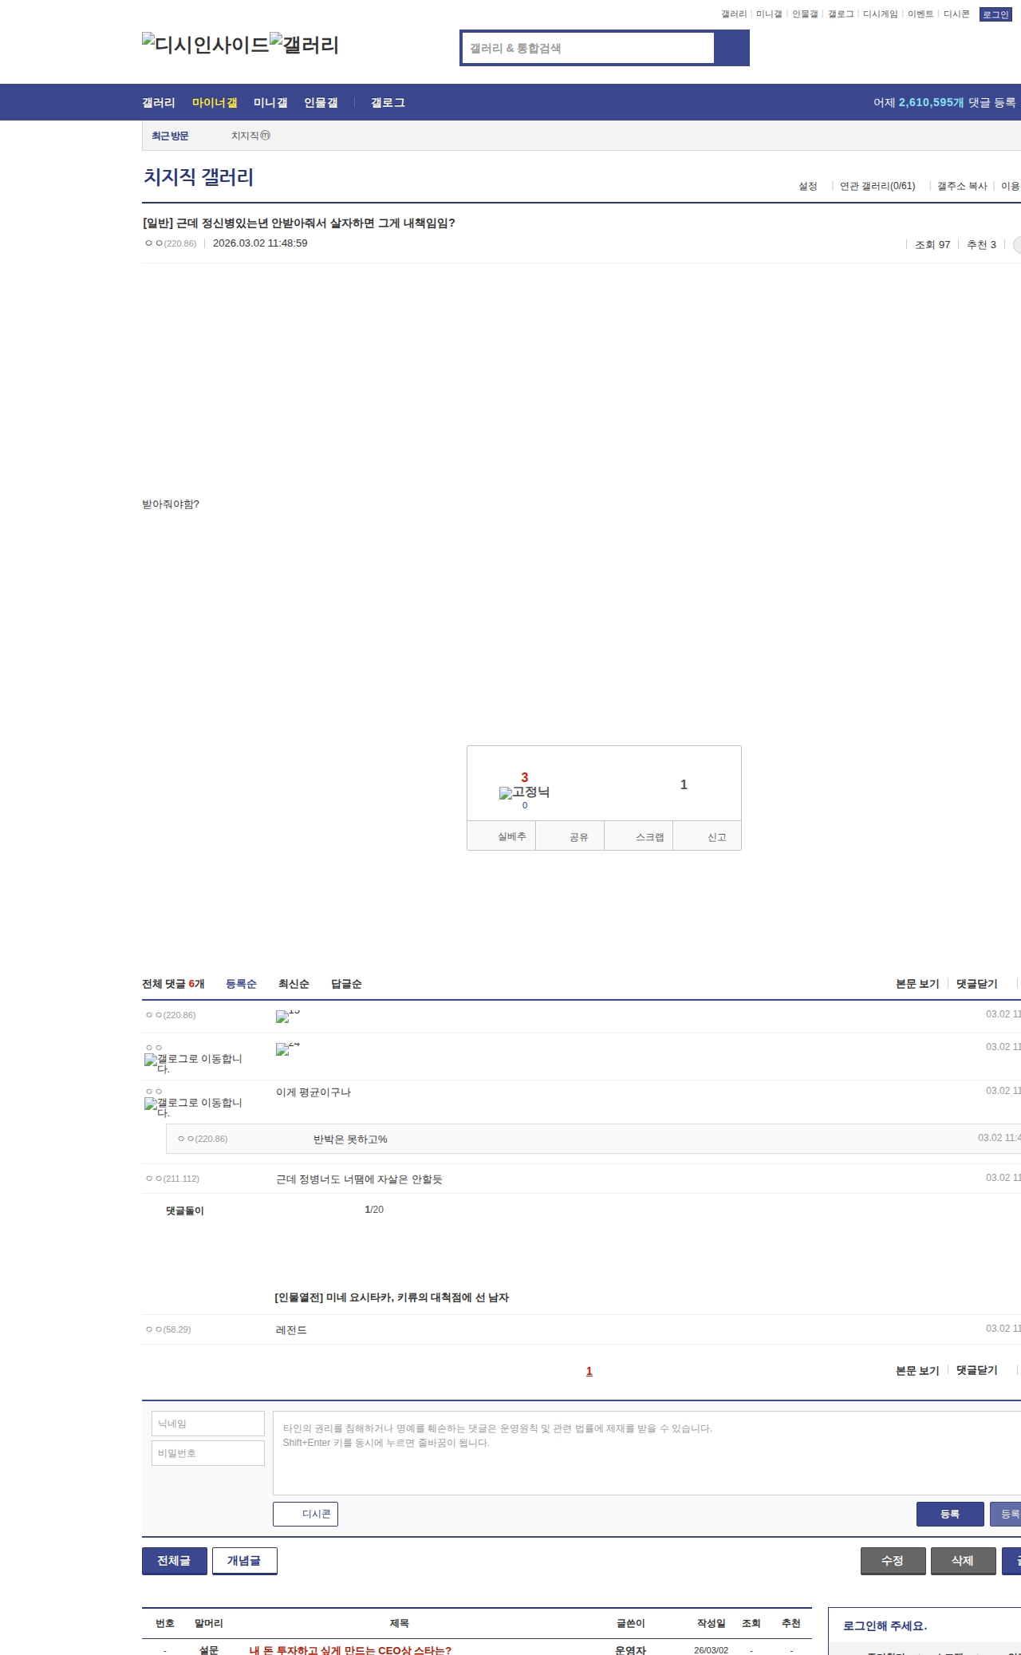This screenshot has height=1655, width=1021.
Task: Open the 설정 gallery settings menu
Action: [807, 186]
